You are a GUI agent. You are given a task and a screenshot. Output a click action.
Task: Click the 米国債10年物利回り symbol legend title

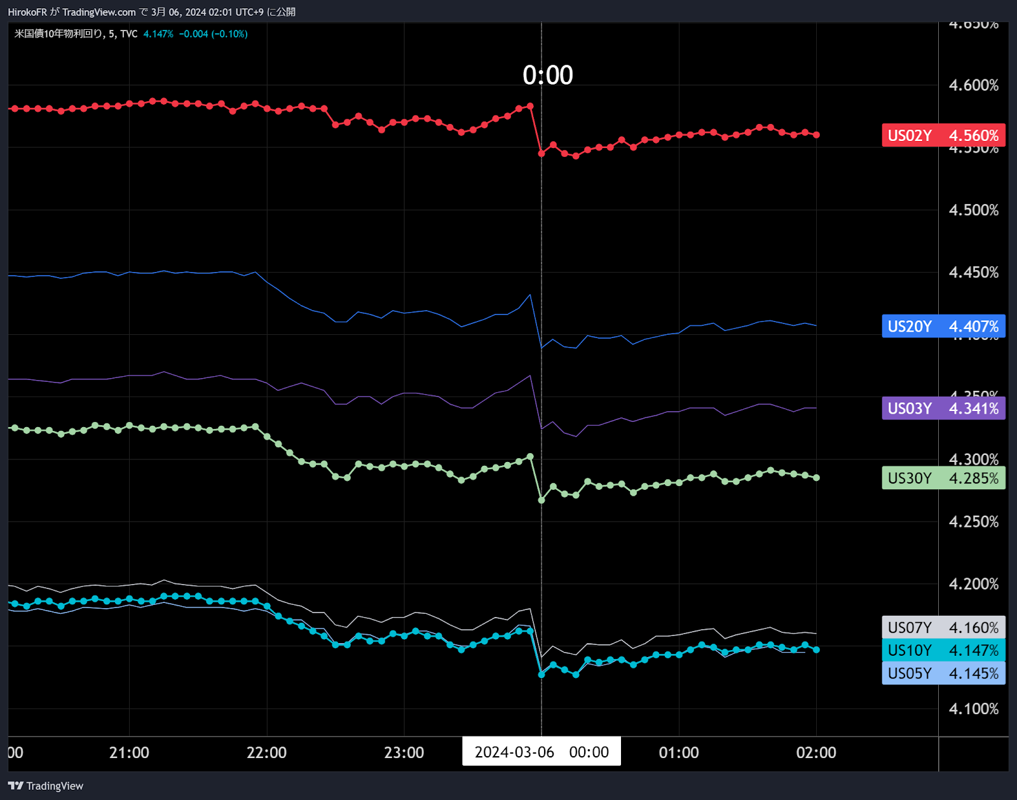(x=58, y=34)
